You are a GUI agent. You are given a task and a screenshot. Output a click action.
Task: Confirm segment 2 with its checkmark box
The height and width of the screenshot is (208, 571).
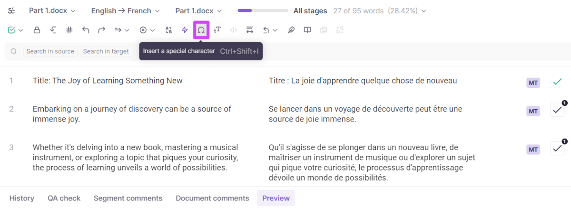[557, 110]
